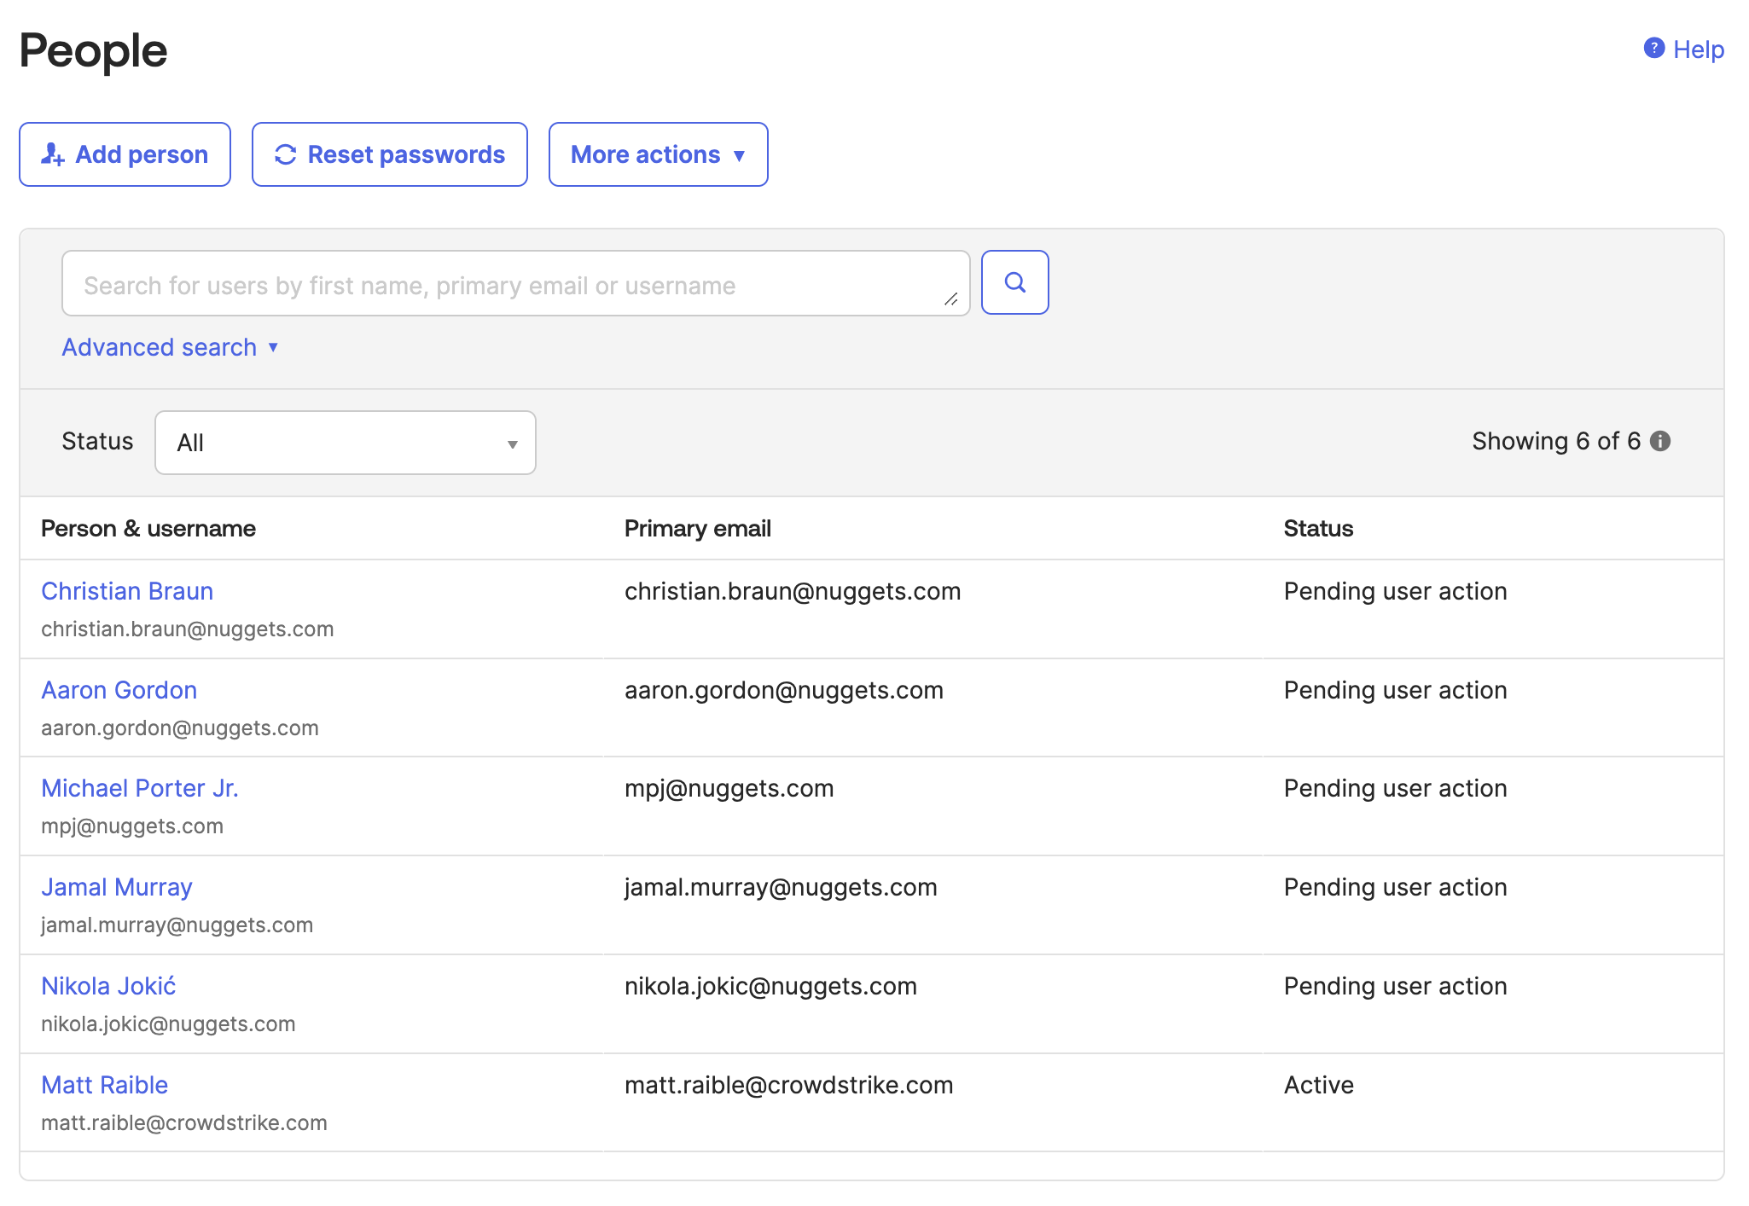Open the More actions dropdown

(x=658, y=154)
